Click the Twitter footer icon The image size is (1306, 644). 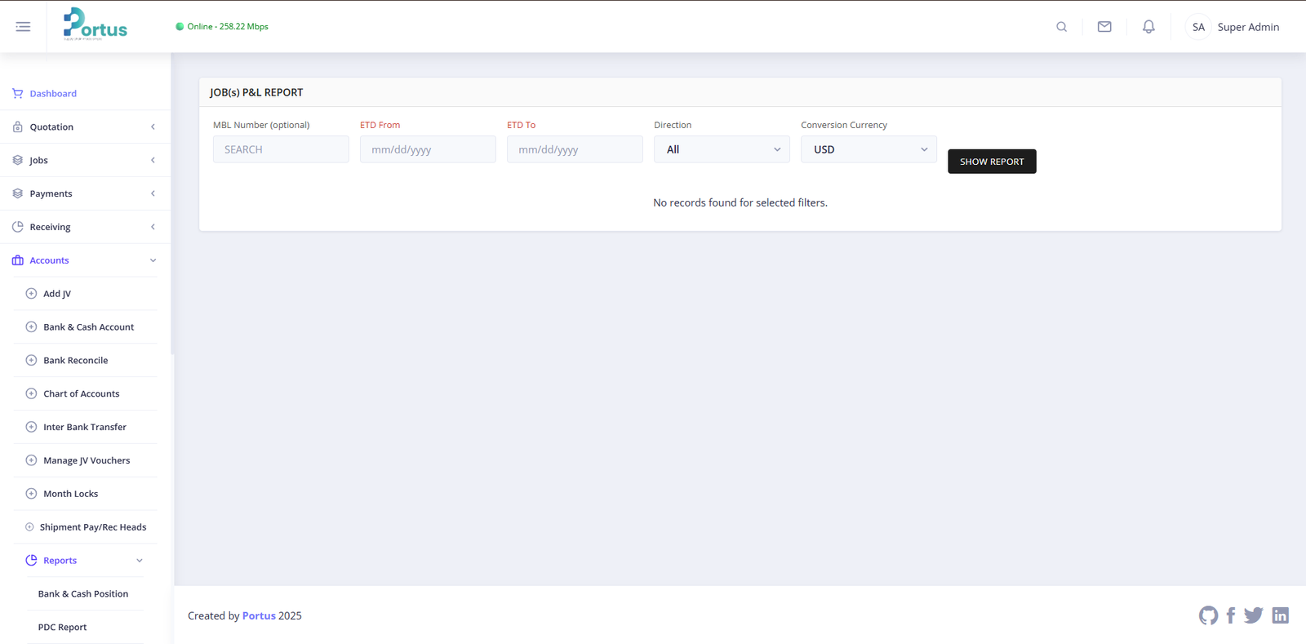1253,615
